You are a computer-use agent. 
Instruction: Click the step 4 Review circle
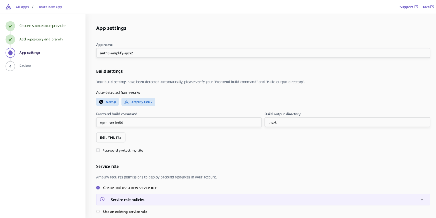click(10, 66)
